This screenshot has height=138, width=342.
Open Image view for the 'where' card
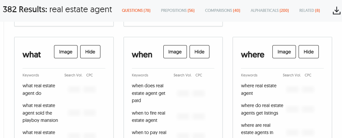[x=284, y=52]
